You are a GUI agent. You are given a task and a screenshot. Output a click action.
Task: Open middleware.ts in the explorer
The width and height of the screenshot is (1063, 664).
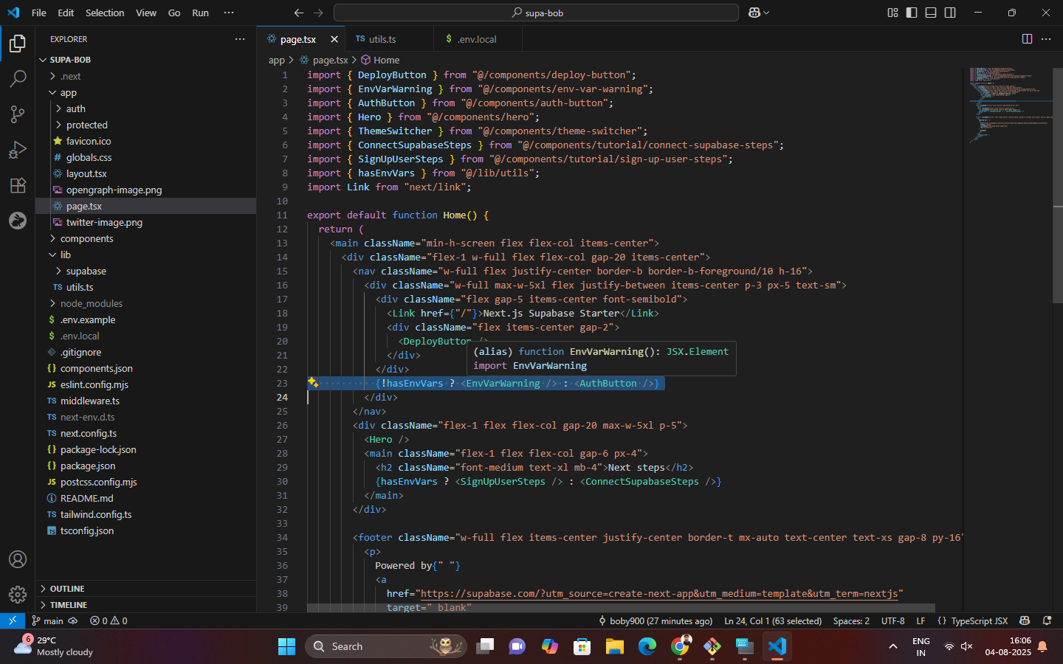[146, 401]
